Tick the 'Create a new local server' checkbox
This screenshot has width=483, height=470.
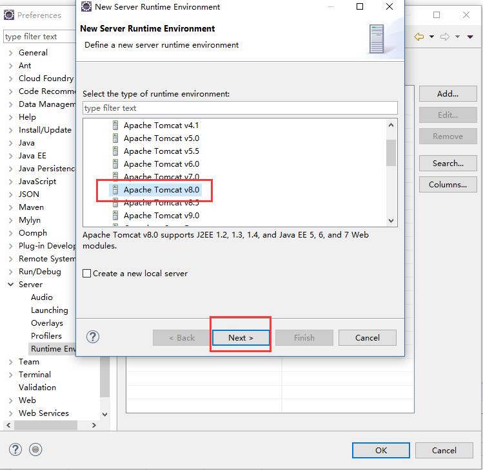87,274
